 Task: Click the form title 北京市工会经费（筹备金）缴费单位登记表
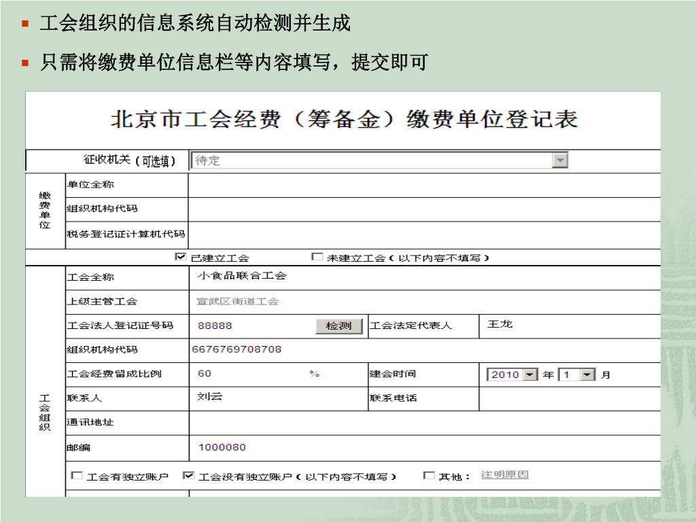tap(344, 120)
